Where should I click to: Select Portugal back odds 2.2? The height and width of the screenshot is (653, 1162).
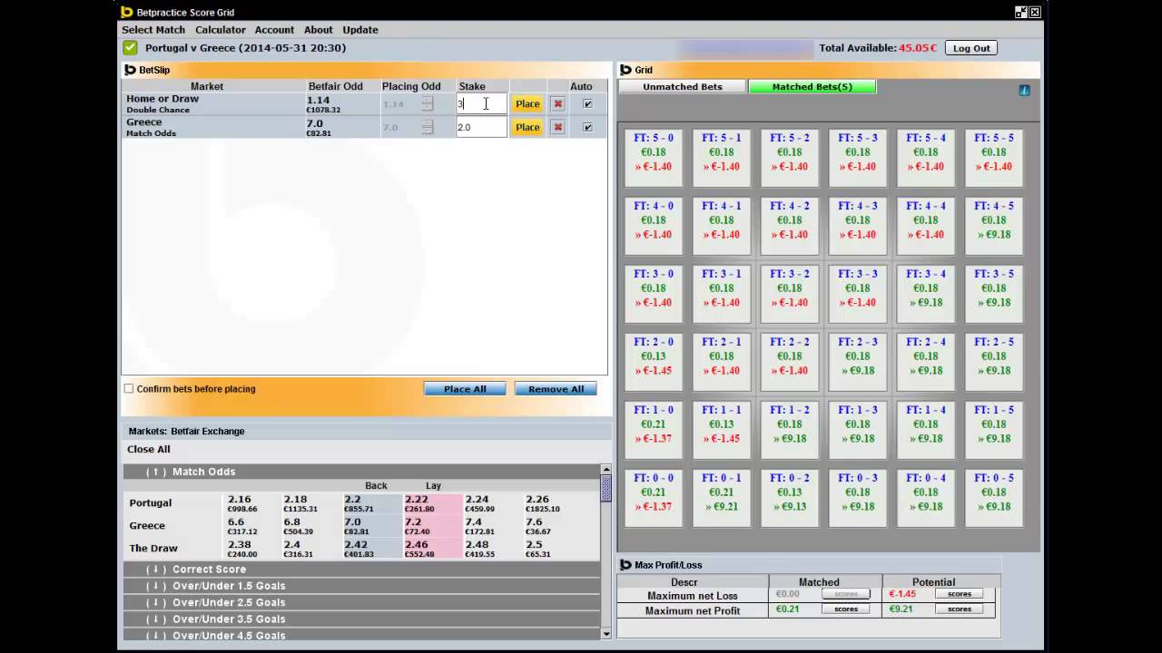click(372, 503)
